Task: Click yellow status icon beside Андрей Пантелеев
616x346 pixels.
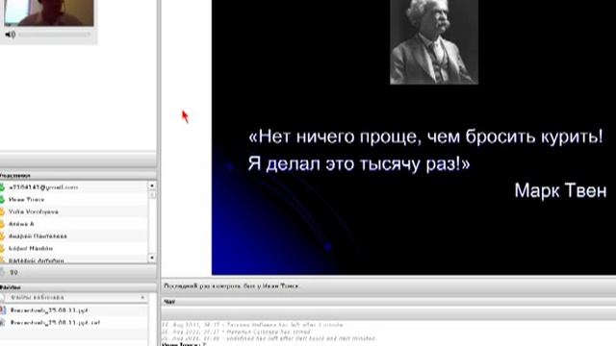Action: pos(2,236)
